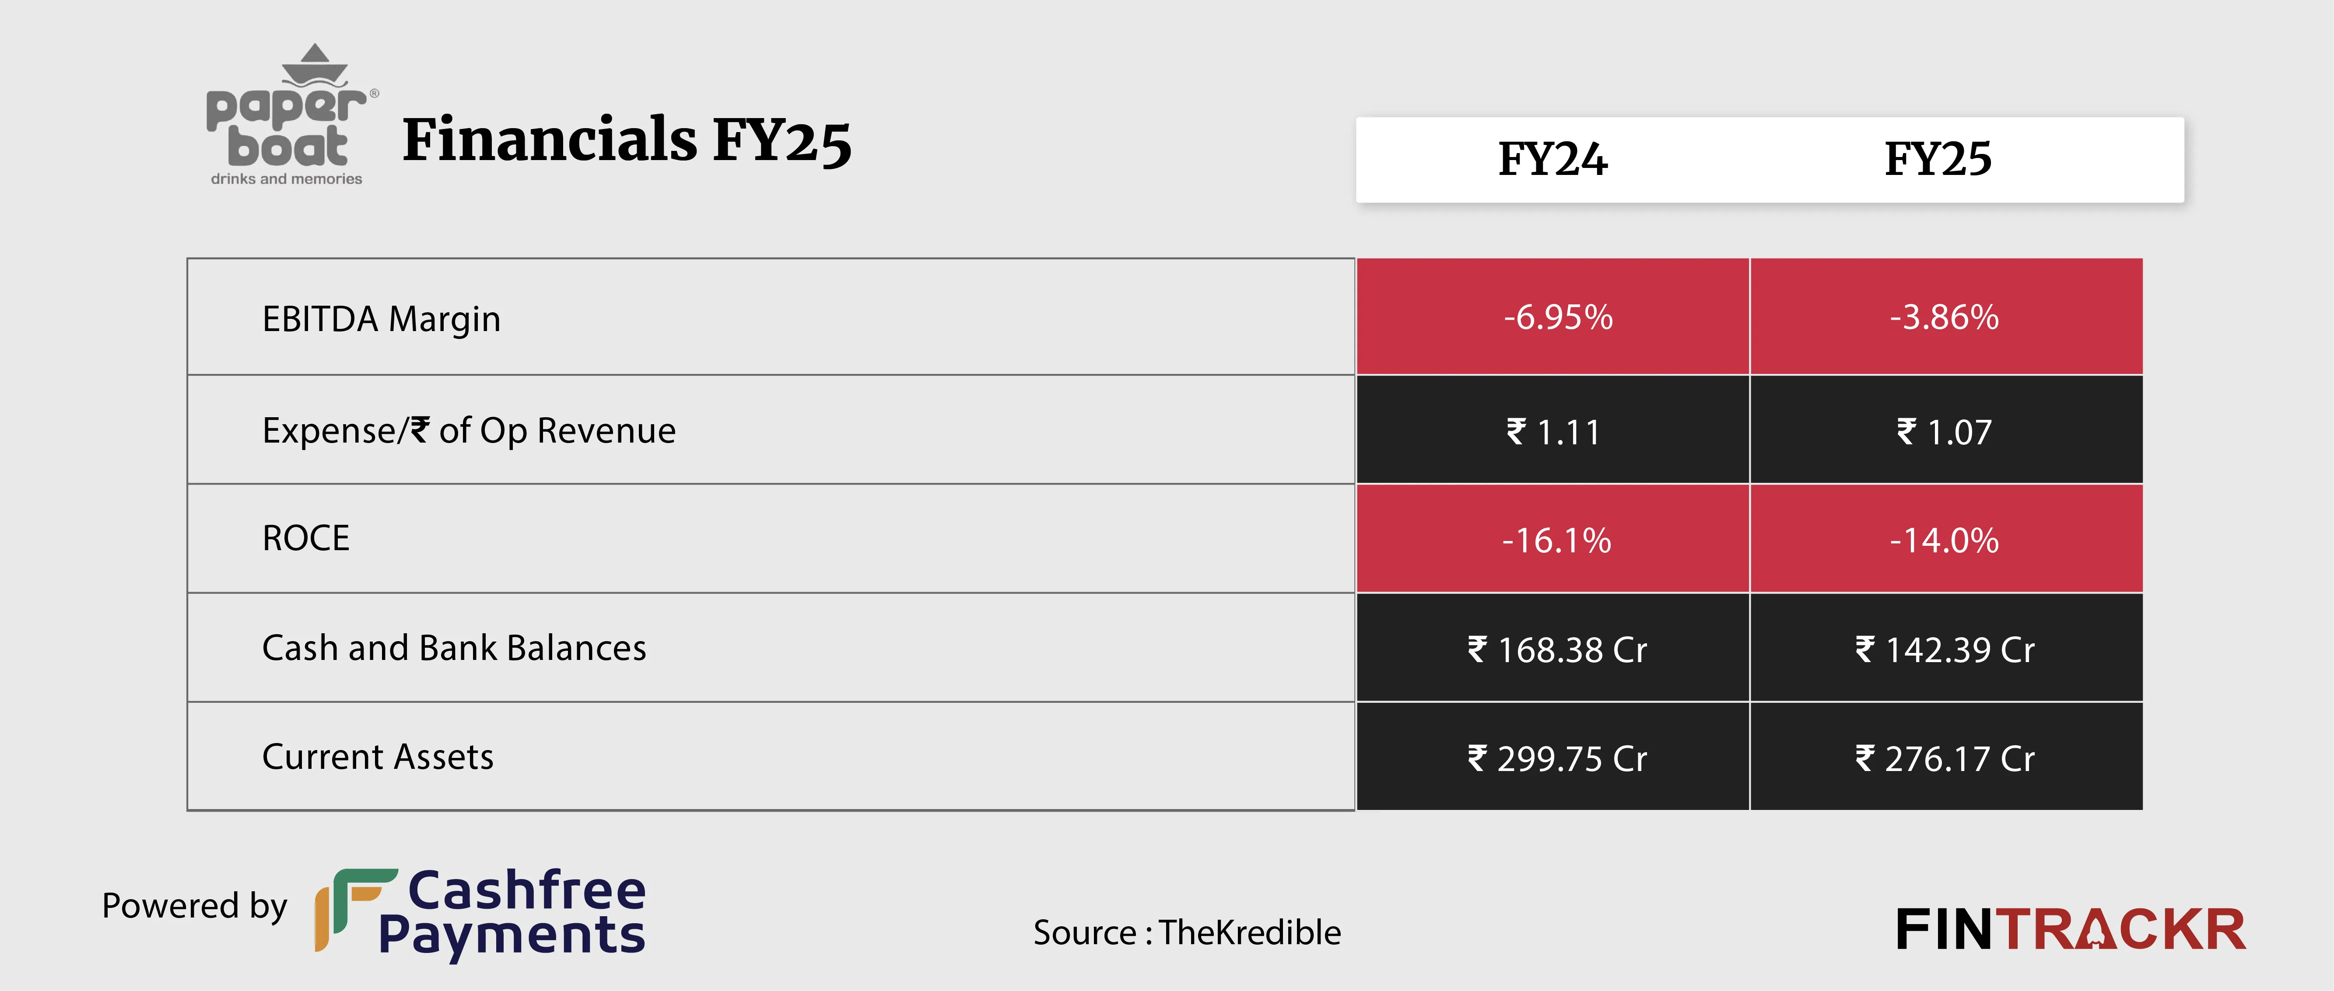
Task: Click the EBITDA Margin row label
Action: coord(381,319)
